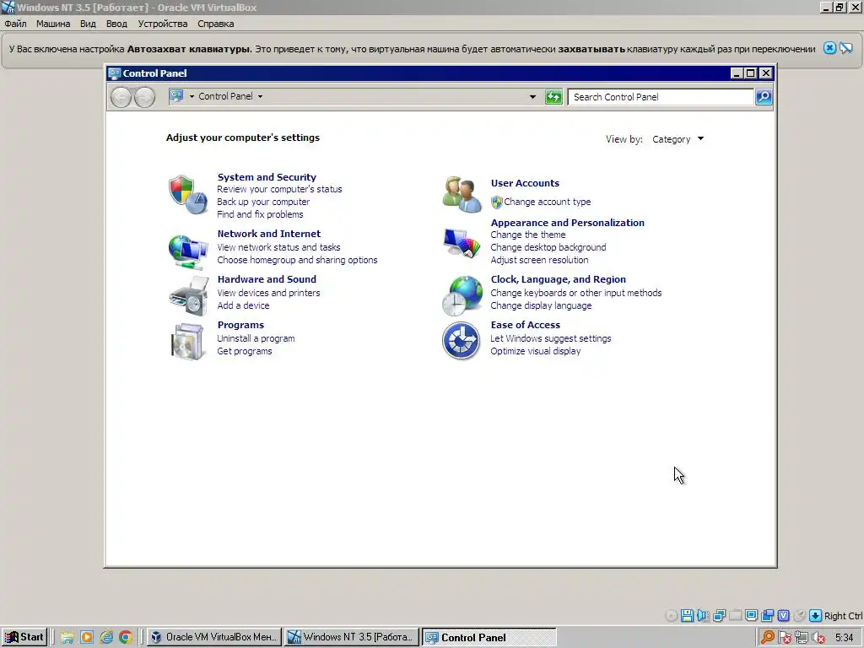Click in the Search Control Panel field

(661, 97)
